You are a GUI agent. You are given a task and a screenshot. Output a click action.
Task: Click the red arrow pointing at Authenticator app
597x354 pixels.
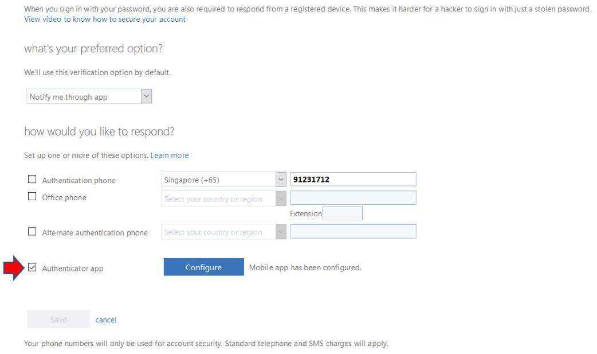pyautogui.click(x=14, y=268)
